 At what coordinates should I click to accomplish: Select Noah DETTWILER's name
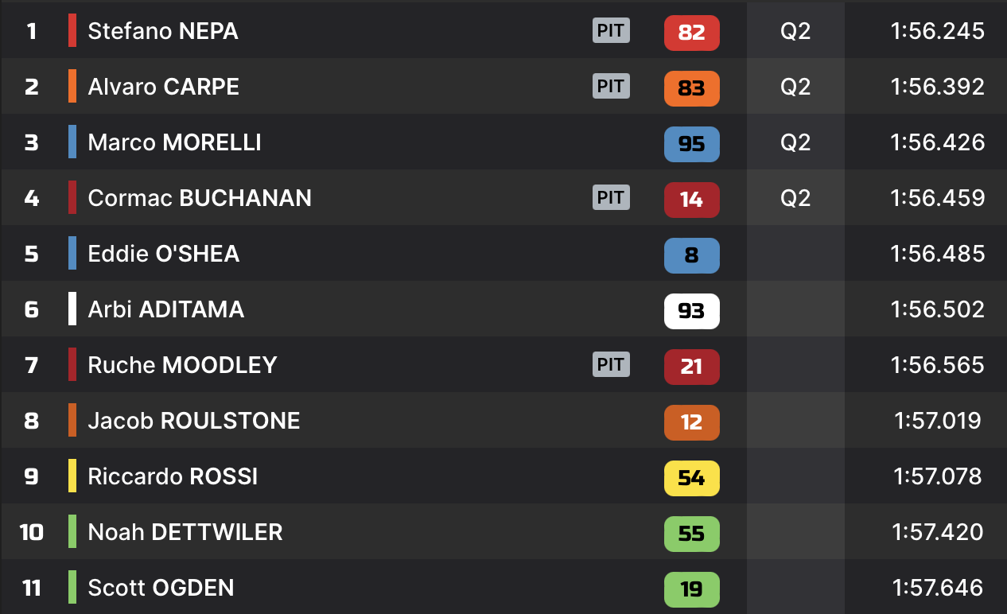pos(185,532)
